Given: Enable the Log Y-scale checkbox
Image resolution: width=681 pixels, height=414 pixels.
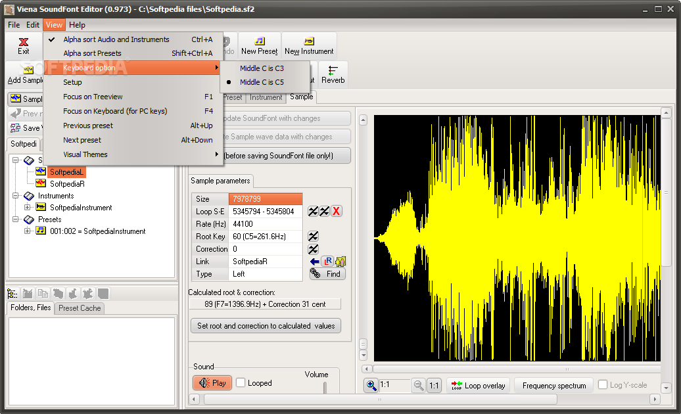Looking at the screenshot, I should (x=603, y=384).
